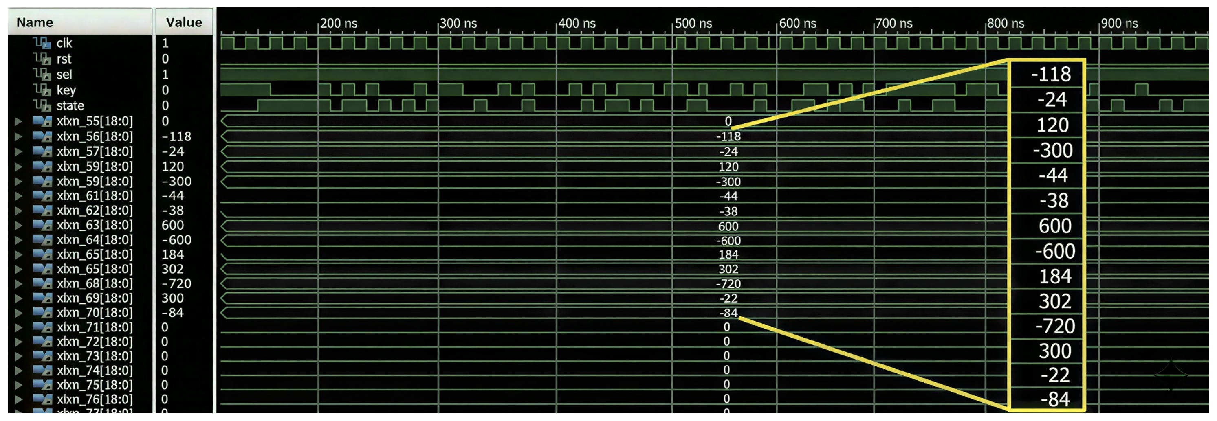
Task: Click the state signal icon
Action: 42,105
